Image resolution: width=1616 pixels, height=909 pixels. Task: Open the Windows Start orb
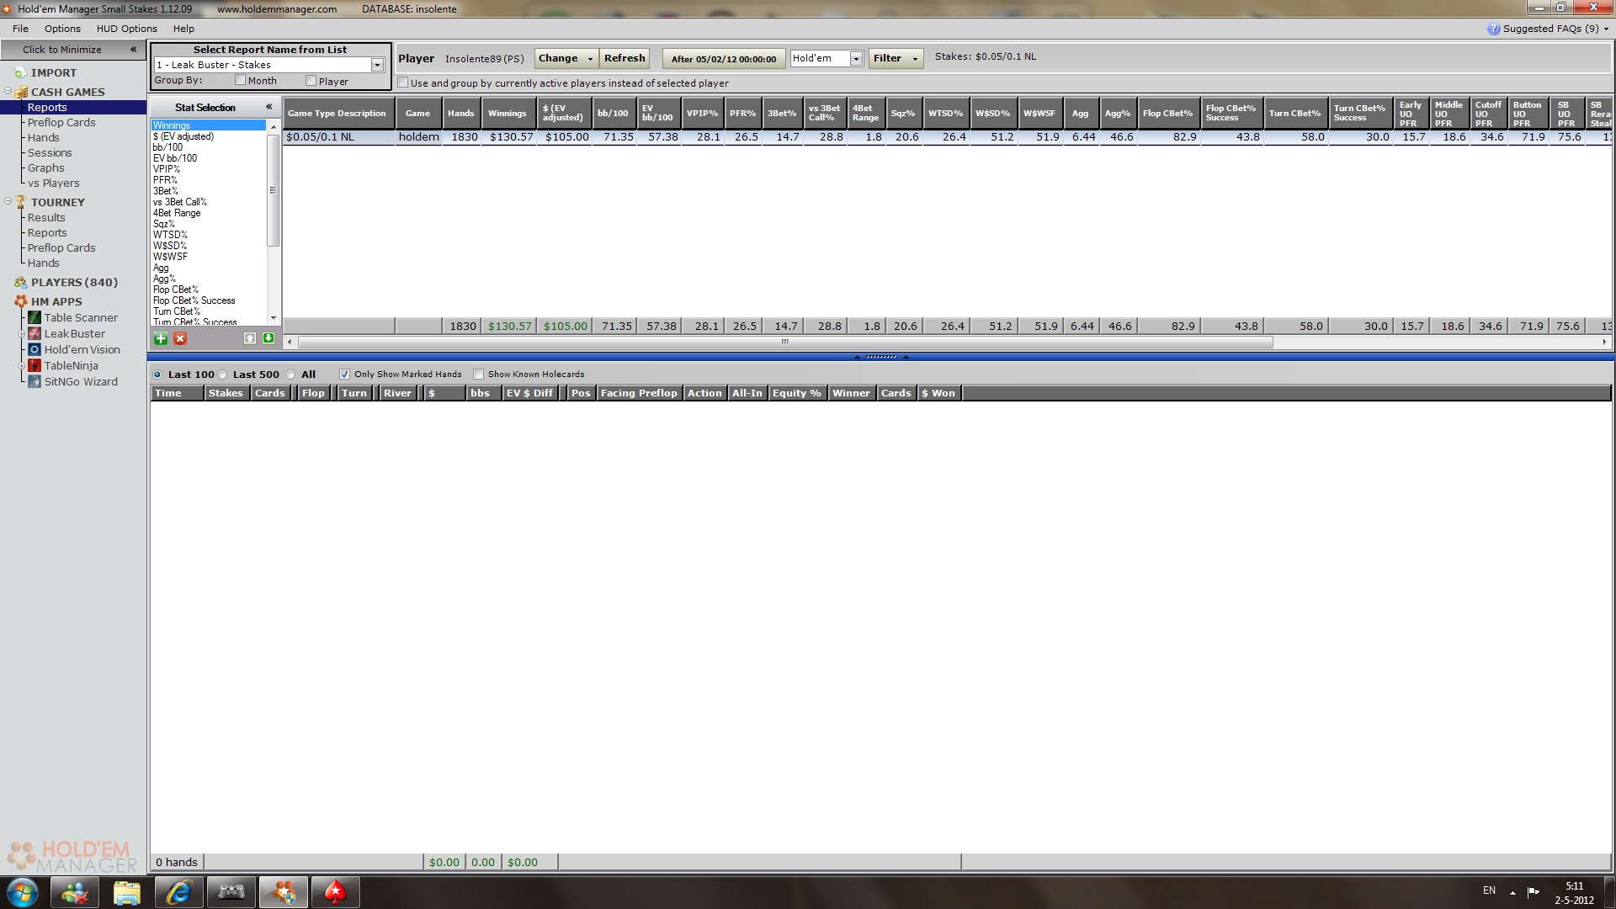[23, 892]
